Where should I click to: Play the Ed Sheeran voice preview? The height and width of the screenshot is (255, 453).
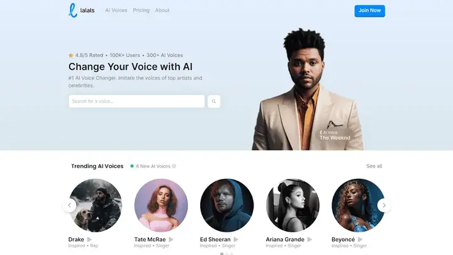click(236, 239)
